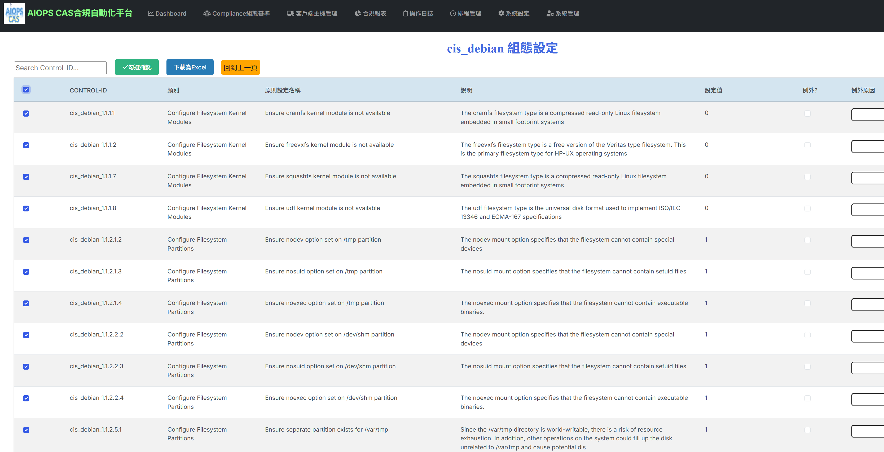The image size is (884, 452).
Task: Click the schedule management clock icon
Action: pos(453,13)
